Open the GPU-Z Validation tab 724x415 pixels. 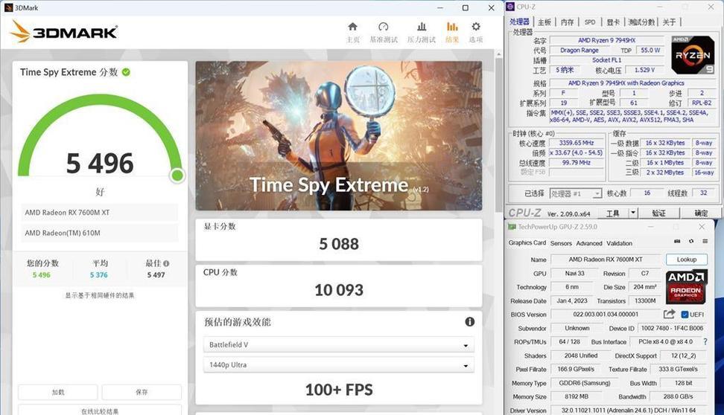click(619, 243)
